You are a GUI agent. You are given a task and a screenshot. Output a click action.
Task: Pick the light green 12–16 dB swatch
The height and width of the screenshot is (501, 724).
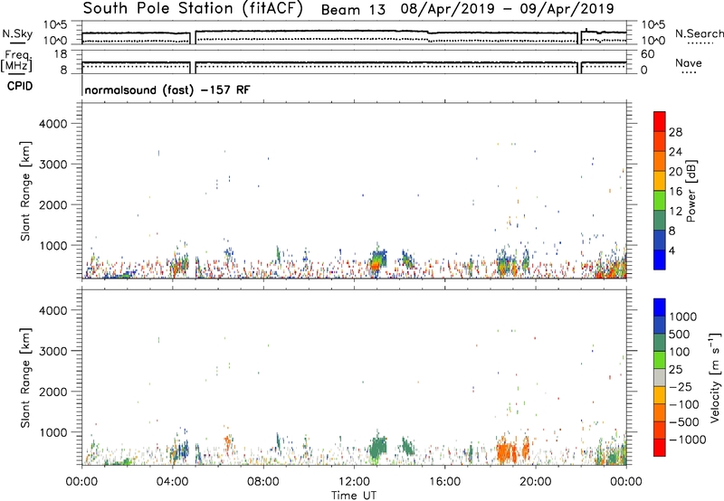tap(660, 200)
